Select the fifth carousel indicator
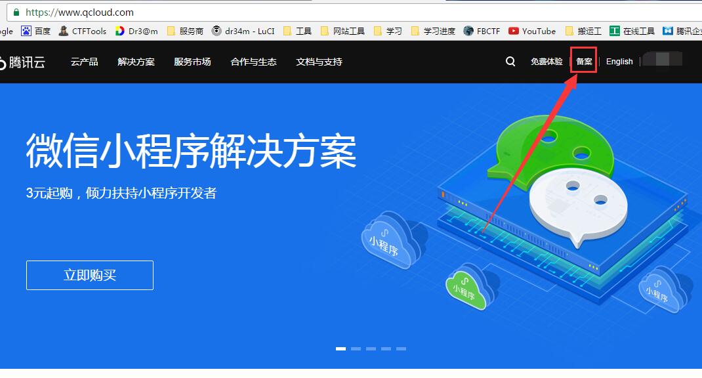Viewport: 702px width, 378px height. pos(401,348)
